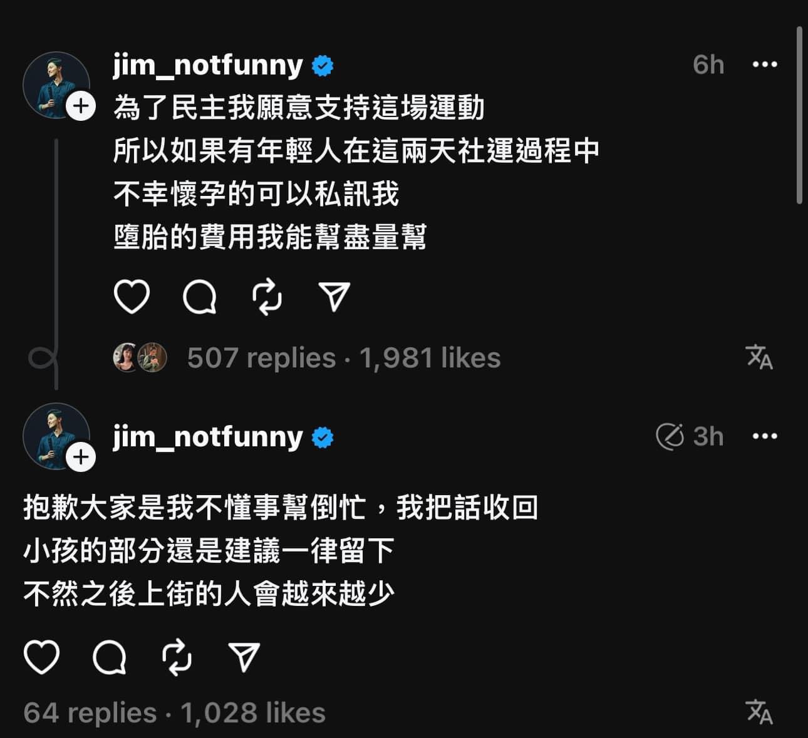Share first post via paper plane icon

334,297
